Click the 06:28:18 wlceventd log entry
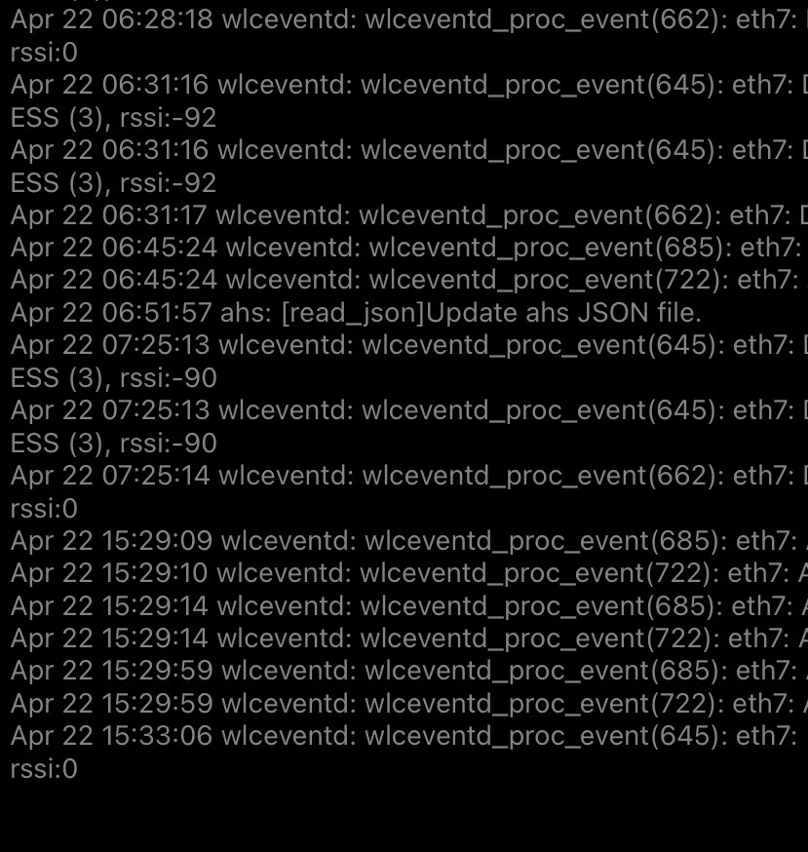The height and width of the screenshot is (852, 808). pos(408,20)
